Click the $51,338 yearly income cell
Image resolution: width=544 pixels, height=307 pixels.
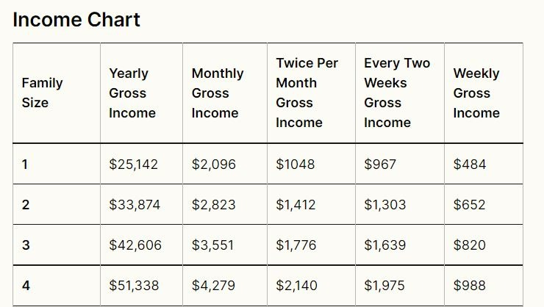134,286
